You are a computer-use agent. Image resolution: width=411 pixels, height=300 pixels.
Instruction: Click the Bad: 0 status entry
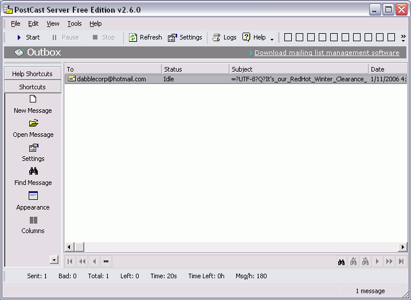[x=68, y=276]
